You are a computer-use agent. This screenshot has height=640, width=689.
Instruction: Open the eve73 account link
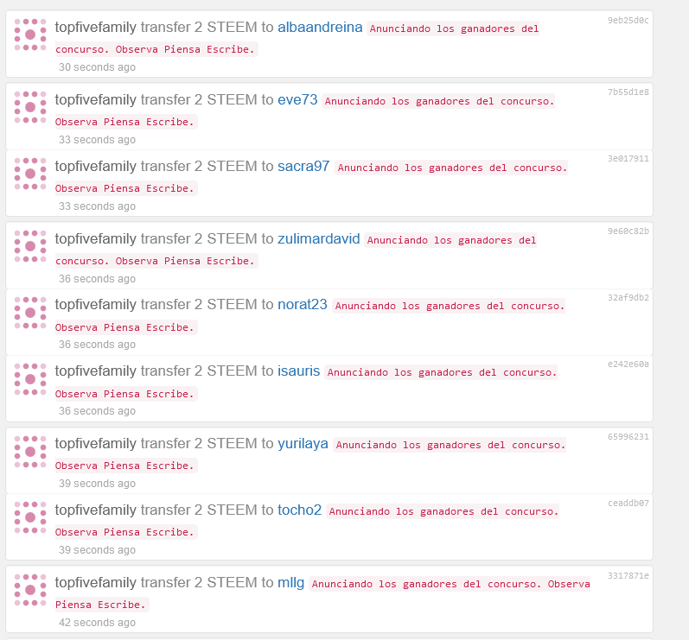pyautogui.click(x=297, y=99)
